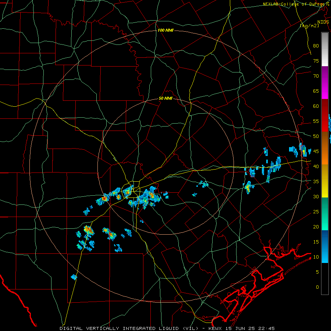The height and width of the screenshot is (331, 331).
Task: Click the legend value 20
Action: (316, 227)
